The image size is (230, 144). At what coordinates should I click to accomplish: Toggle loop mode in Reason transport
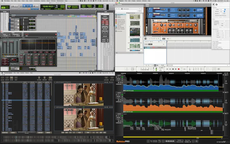pyautogui.click(x=184, y=69)
